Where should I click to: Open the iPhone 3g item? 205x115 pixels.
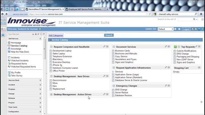click(x=57, y=65)
